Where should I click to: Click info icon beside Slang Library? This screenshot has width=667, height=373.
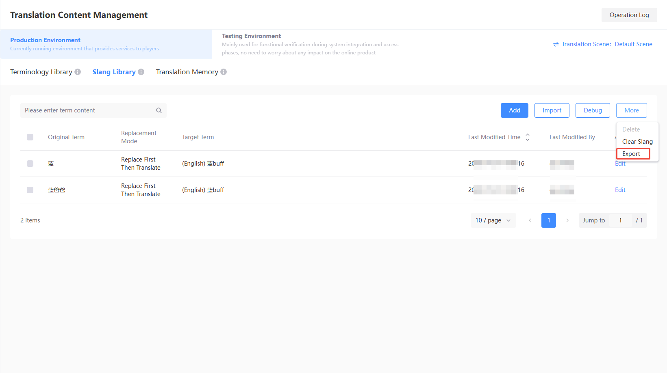click(141, 72)
